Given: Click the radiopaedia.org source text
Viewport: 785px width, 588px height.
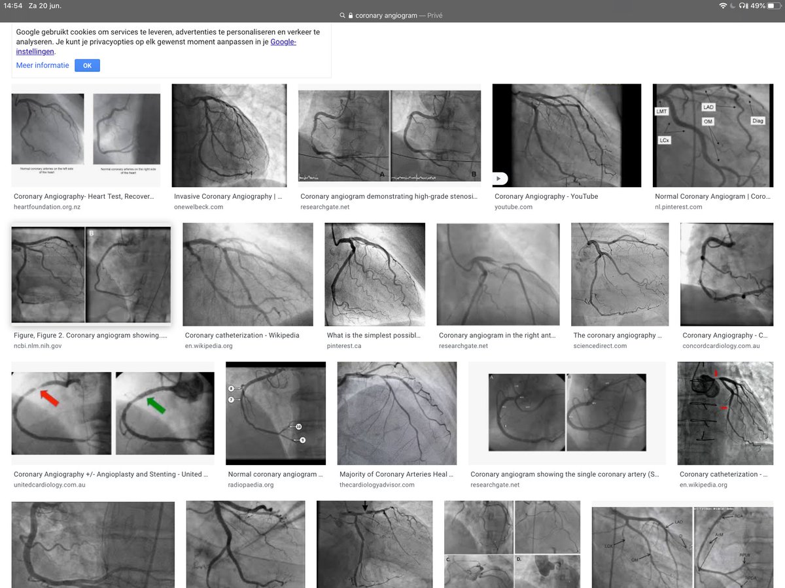Looking at the screenshot, I should point(251,485).
